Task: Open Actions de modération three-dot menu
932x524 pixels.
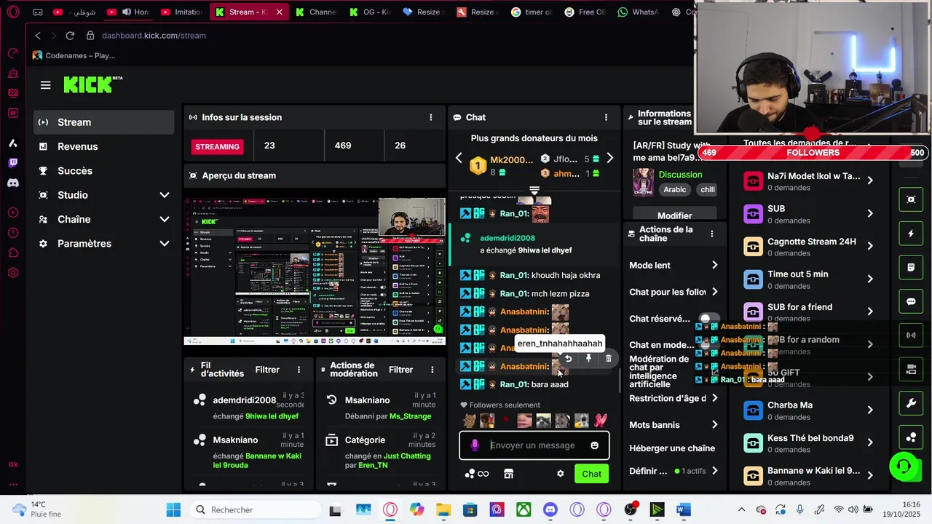Action: 432,370
